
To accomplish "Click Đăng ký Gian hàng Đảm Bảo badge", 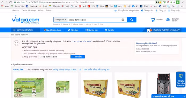I will 181,79.
